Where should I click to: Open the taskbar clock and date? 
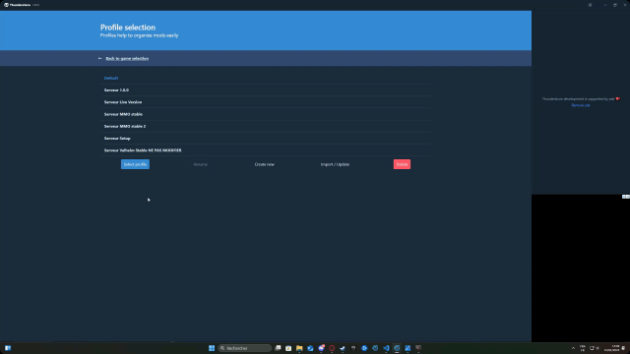pos(612,348)
